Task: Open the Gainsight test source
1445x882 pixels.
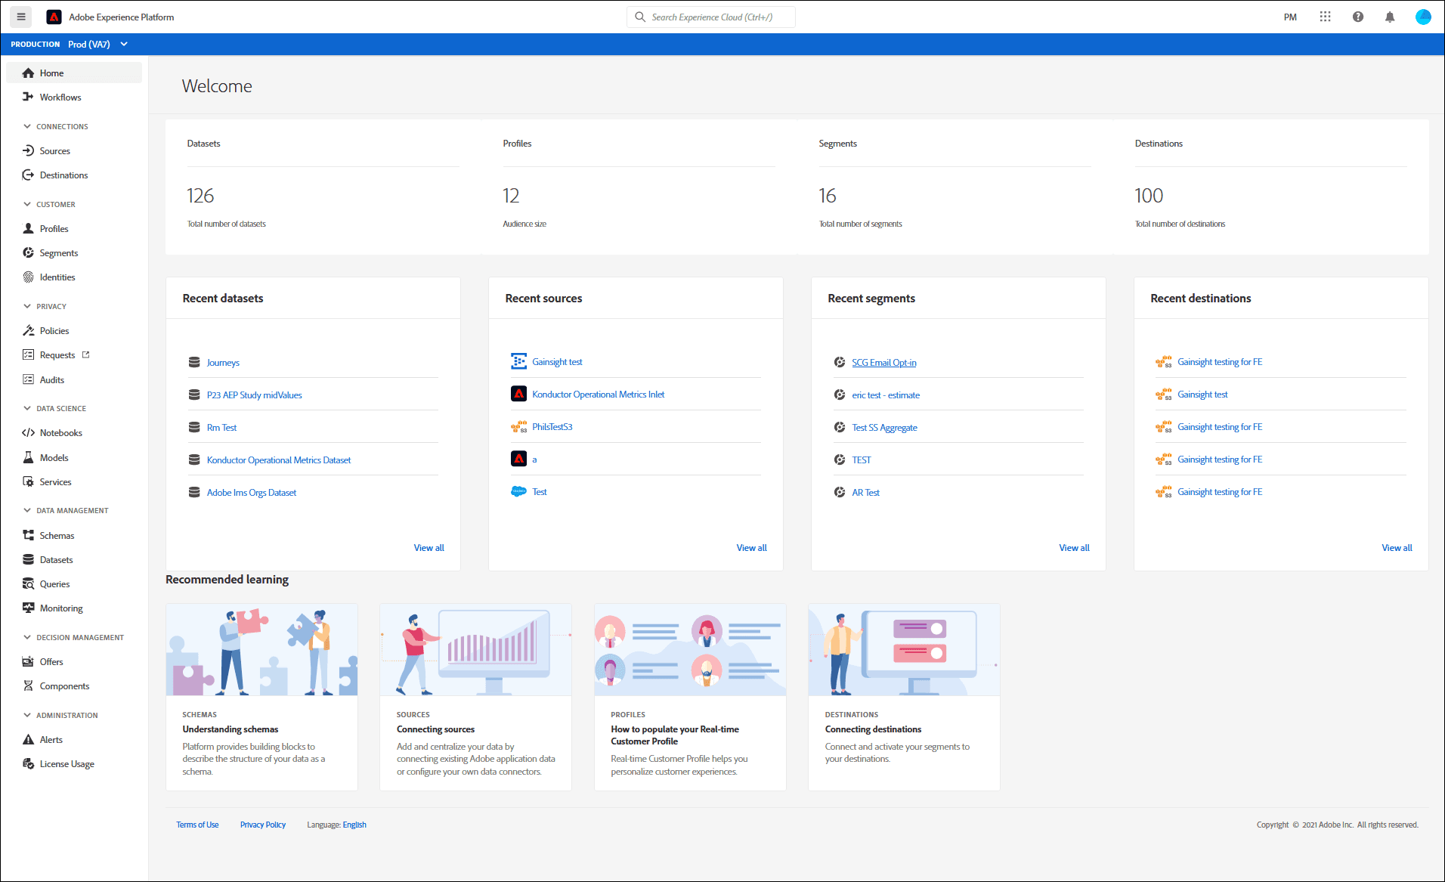Action: pyautogui.click(x=557, y=361)
